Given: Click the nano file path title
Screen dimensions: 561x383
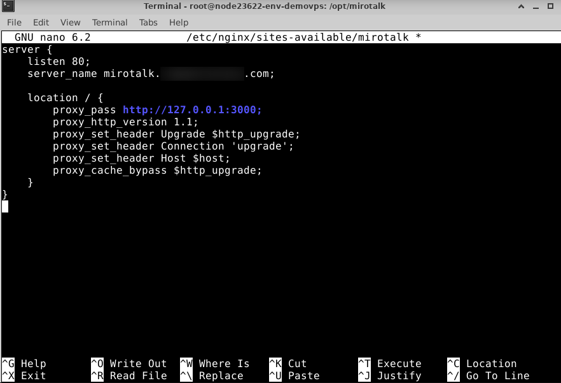Looking at the screenshot, I should (303, 38).
